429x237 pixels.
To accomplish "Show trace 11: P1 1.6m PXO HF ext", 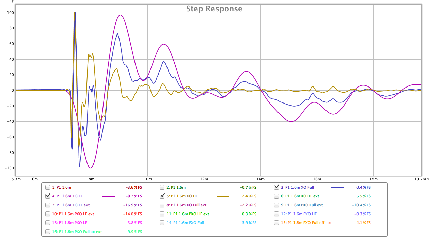I will (x=162, y=214).
